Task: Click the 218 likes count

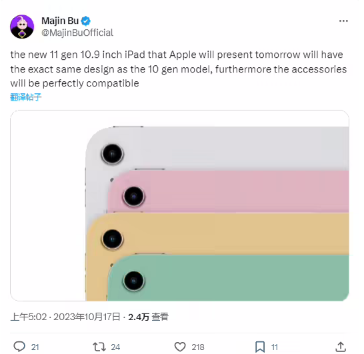Action: pos(198,347)
